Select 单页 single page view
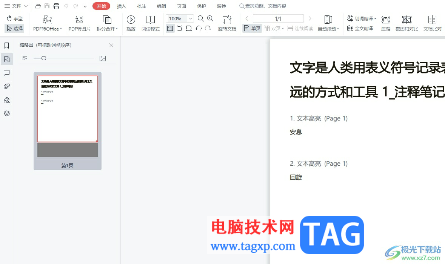This screenshot has height=264, width=445. 252,28
